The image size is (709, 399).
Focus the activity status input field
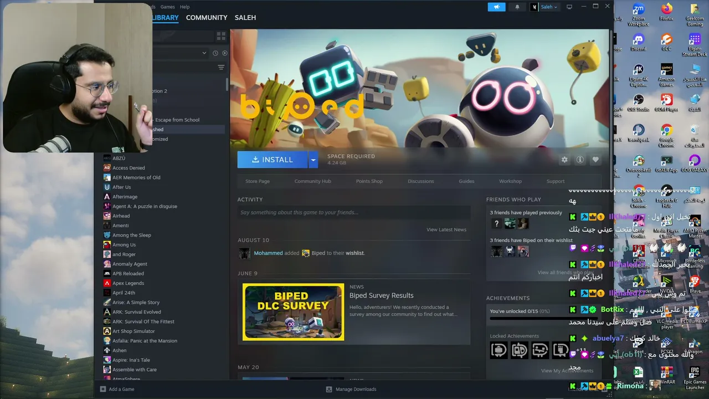(x=354, y=212)
